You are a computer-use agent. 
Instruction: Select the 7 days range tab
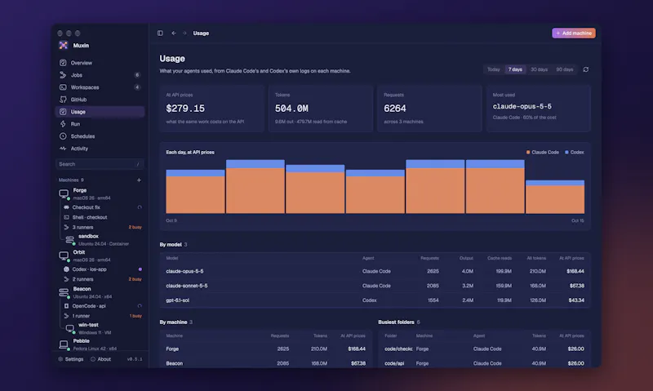click(x=515, y=69)
